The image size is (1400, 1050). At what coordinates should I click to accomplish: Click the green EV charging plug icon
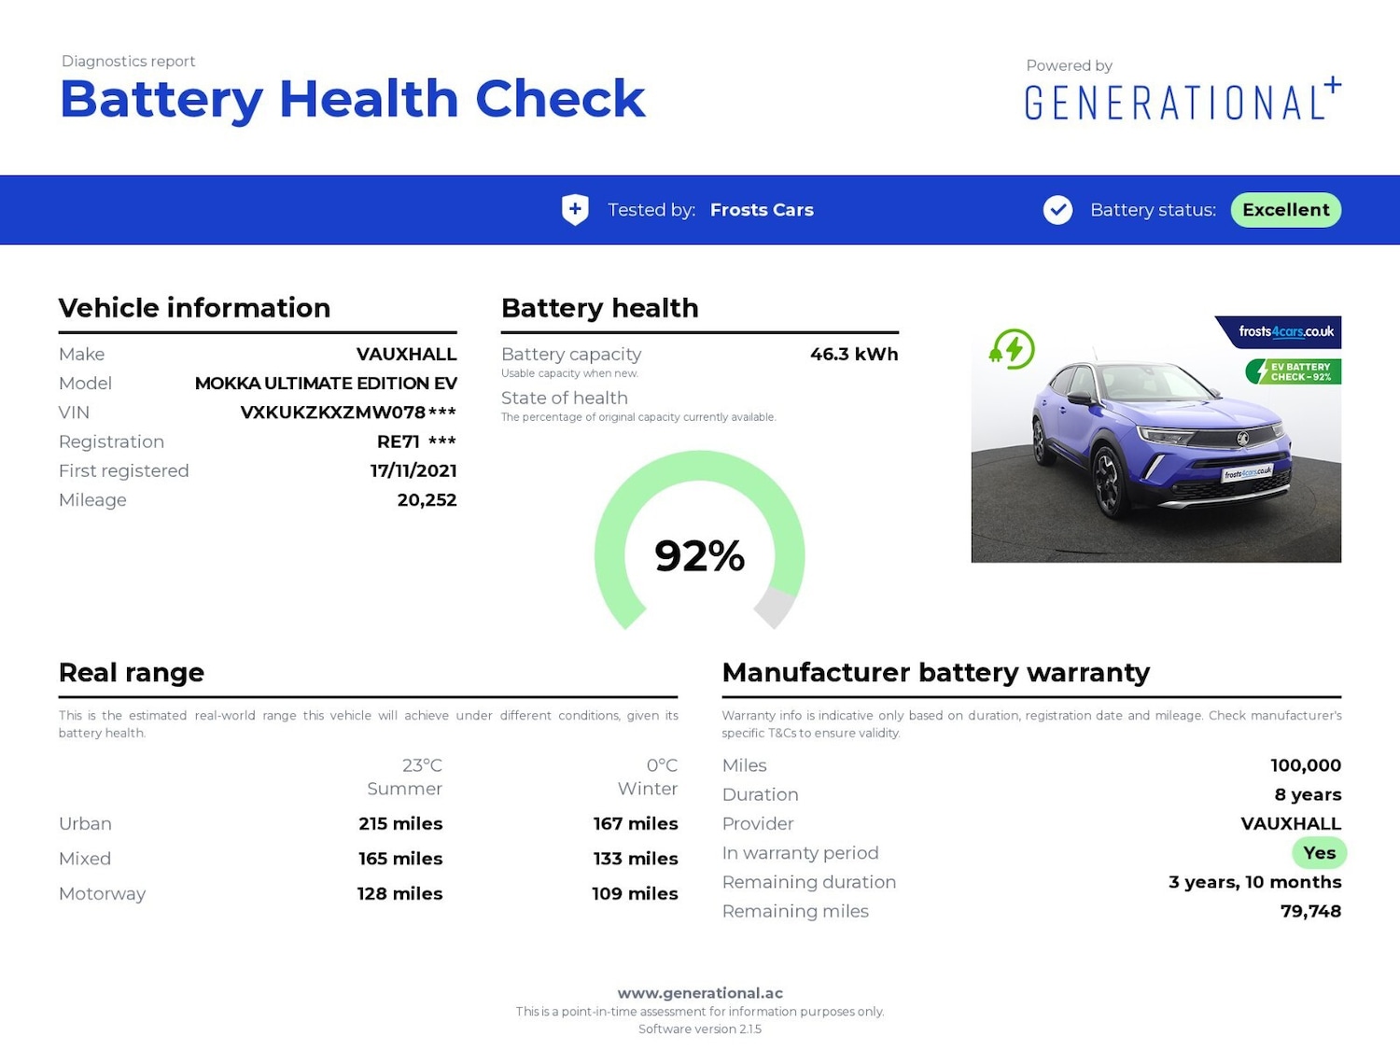coord(1013,350)
